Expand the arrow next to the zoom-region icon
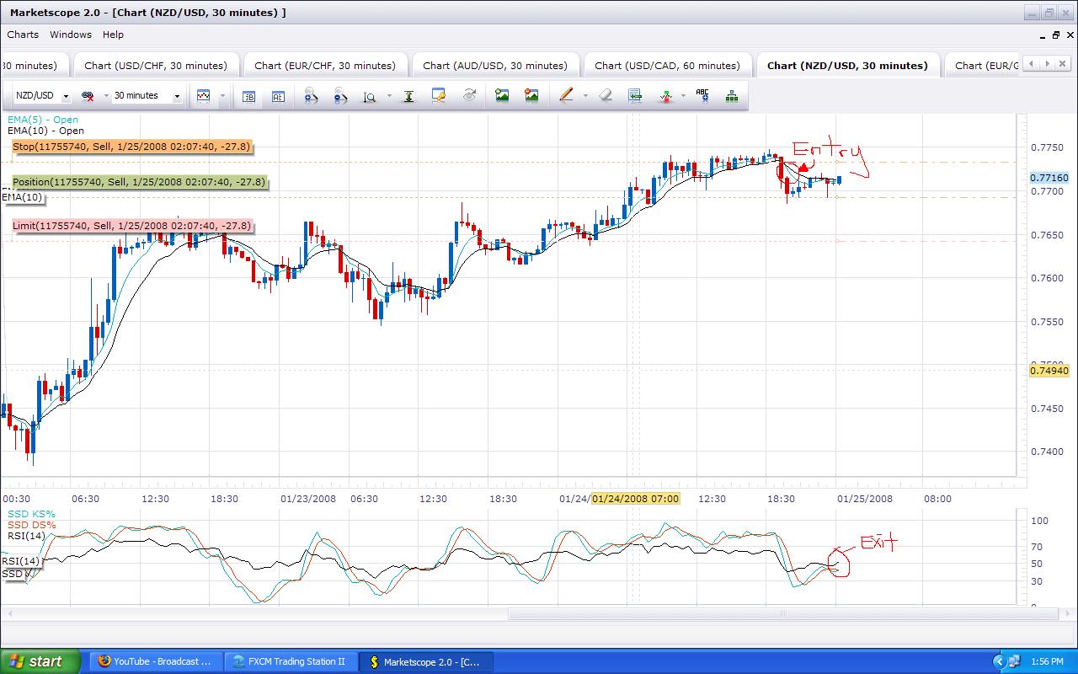The image size is (1078, 674). 389,96
